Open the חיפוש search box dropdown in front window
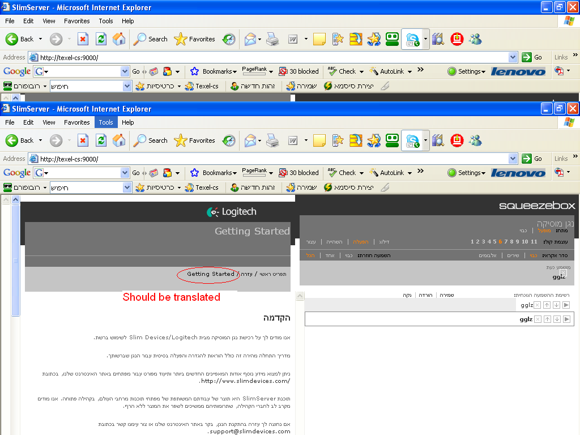The height and width of the screenshot is (435, 580). point(127,187)
